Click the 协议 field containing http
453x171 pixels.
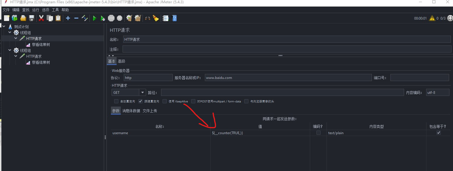click(x=148, y=78)
